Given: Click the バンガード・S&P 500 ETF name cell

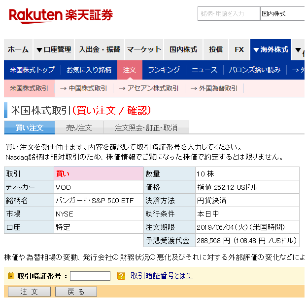Looking at the screenshot, I should click(x=99, y=201).
